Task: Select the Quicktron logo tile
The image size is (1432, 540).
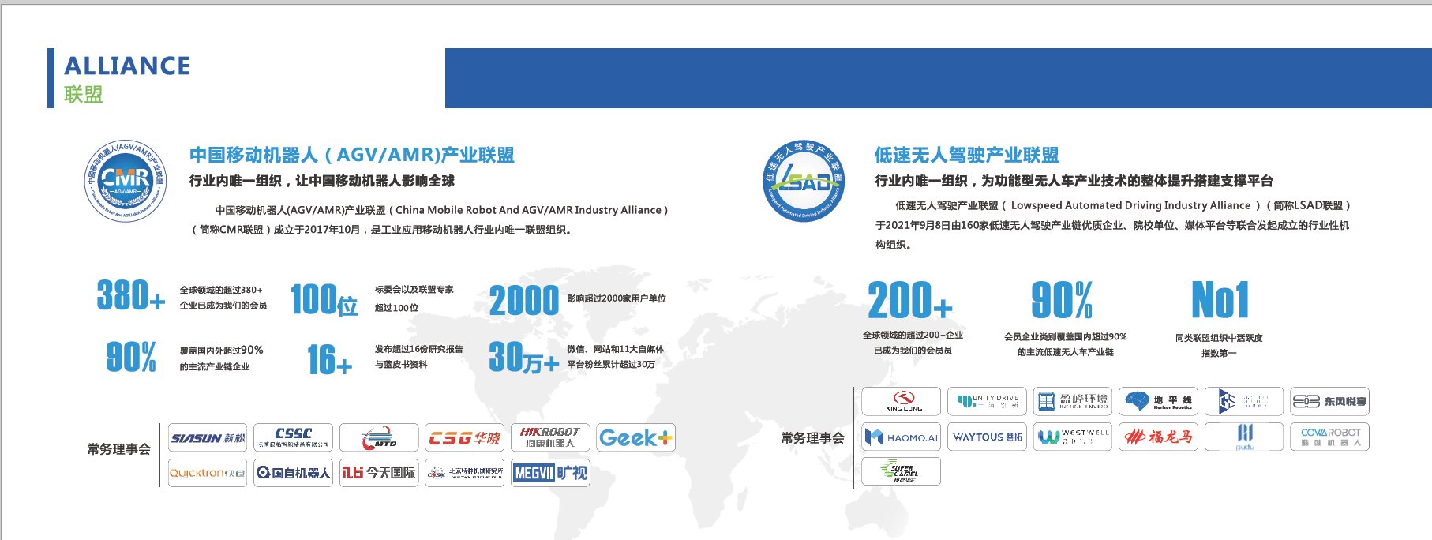Action: pos(208,473)
